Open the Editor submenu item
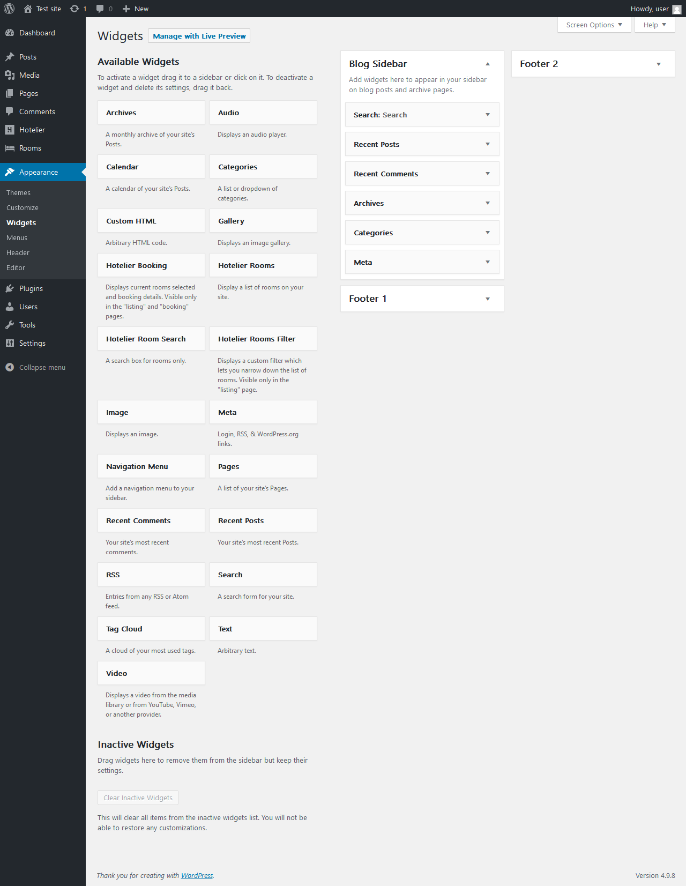The image size is (686, 886). tap(16, 267)
